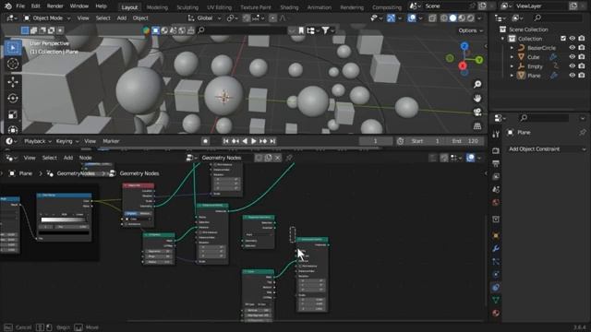The image size is (591, 332).
Task: Switch to the Modeling workspace tab
Action: [157, 7]
